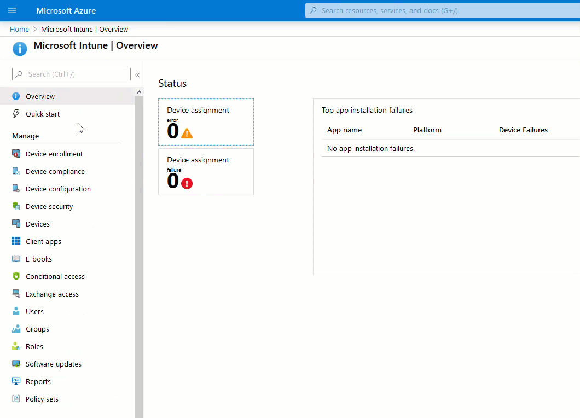This screenshot has width=580, height=418.
Task: Select the Client apps menu item
Action: point(67,241)
